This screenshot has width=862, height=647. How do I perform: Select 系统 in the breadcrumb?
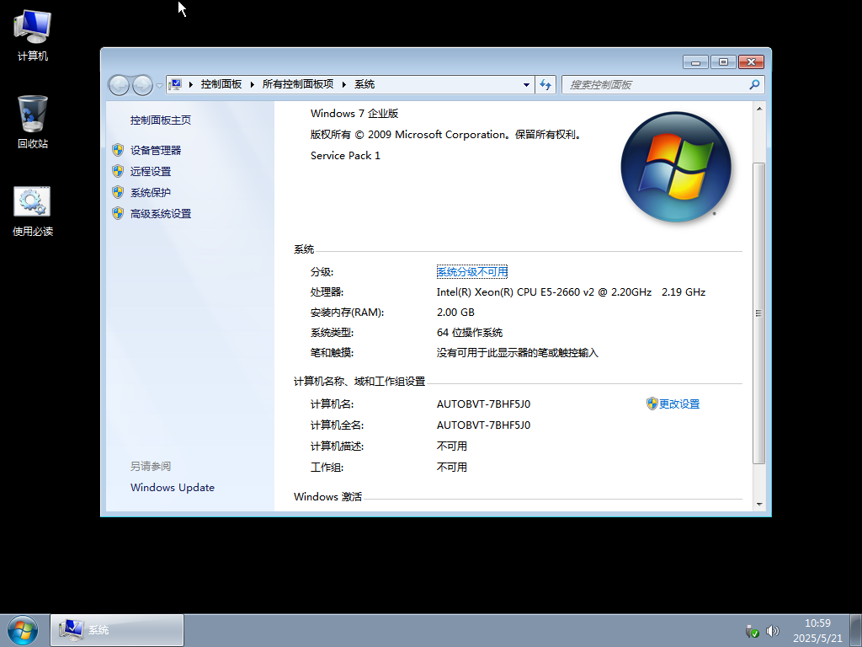pyautogui.click(x=364, y=84)
